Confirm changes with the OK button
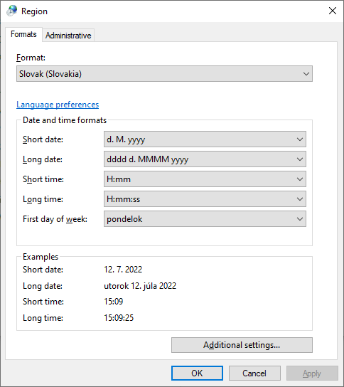 coord(197,373)
